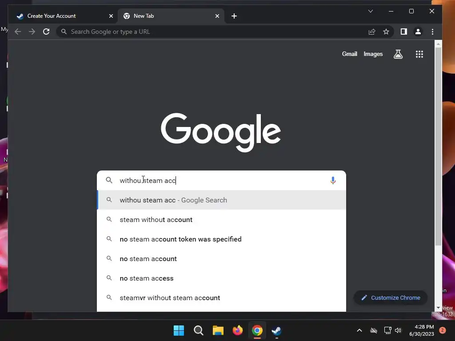Open the Chrome side panel
This screenshot has width=455, height=341.
pos(403,32)
